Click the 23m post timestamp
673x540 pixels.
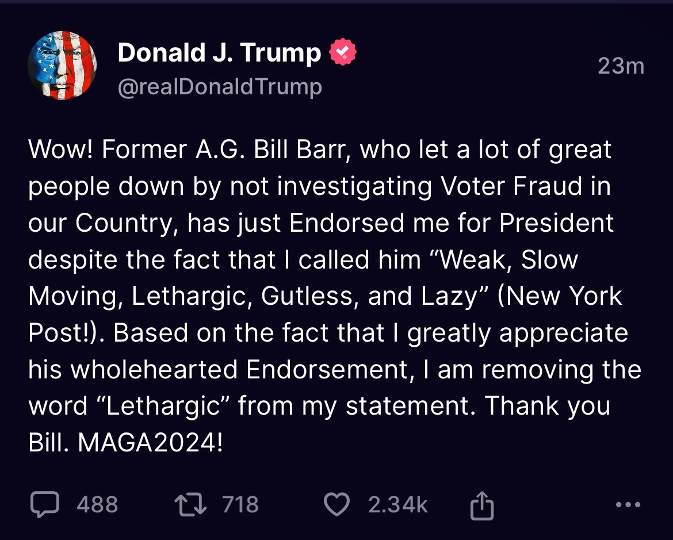[x=621, y=67]
